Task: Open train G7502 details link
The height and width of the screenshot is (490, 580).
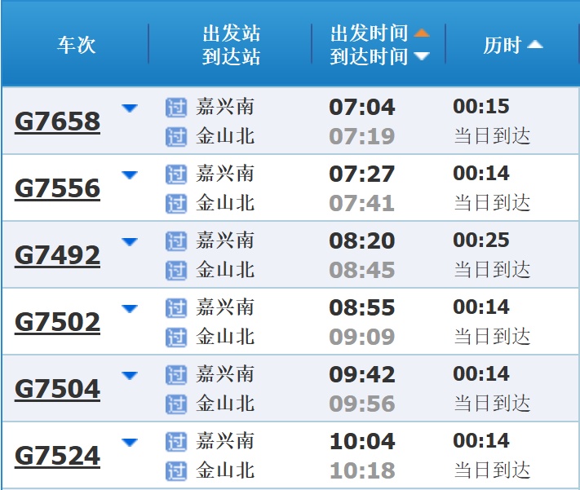Action: click(57, 323)
